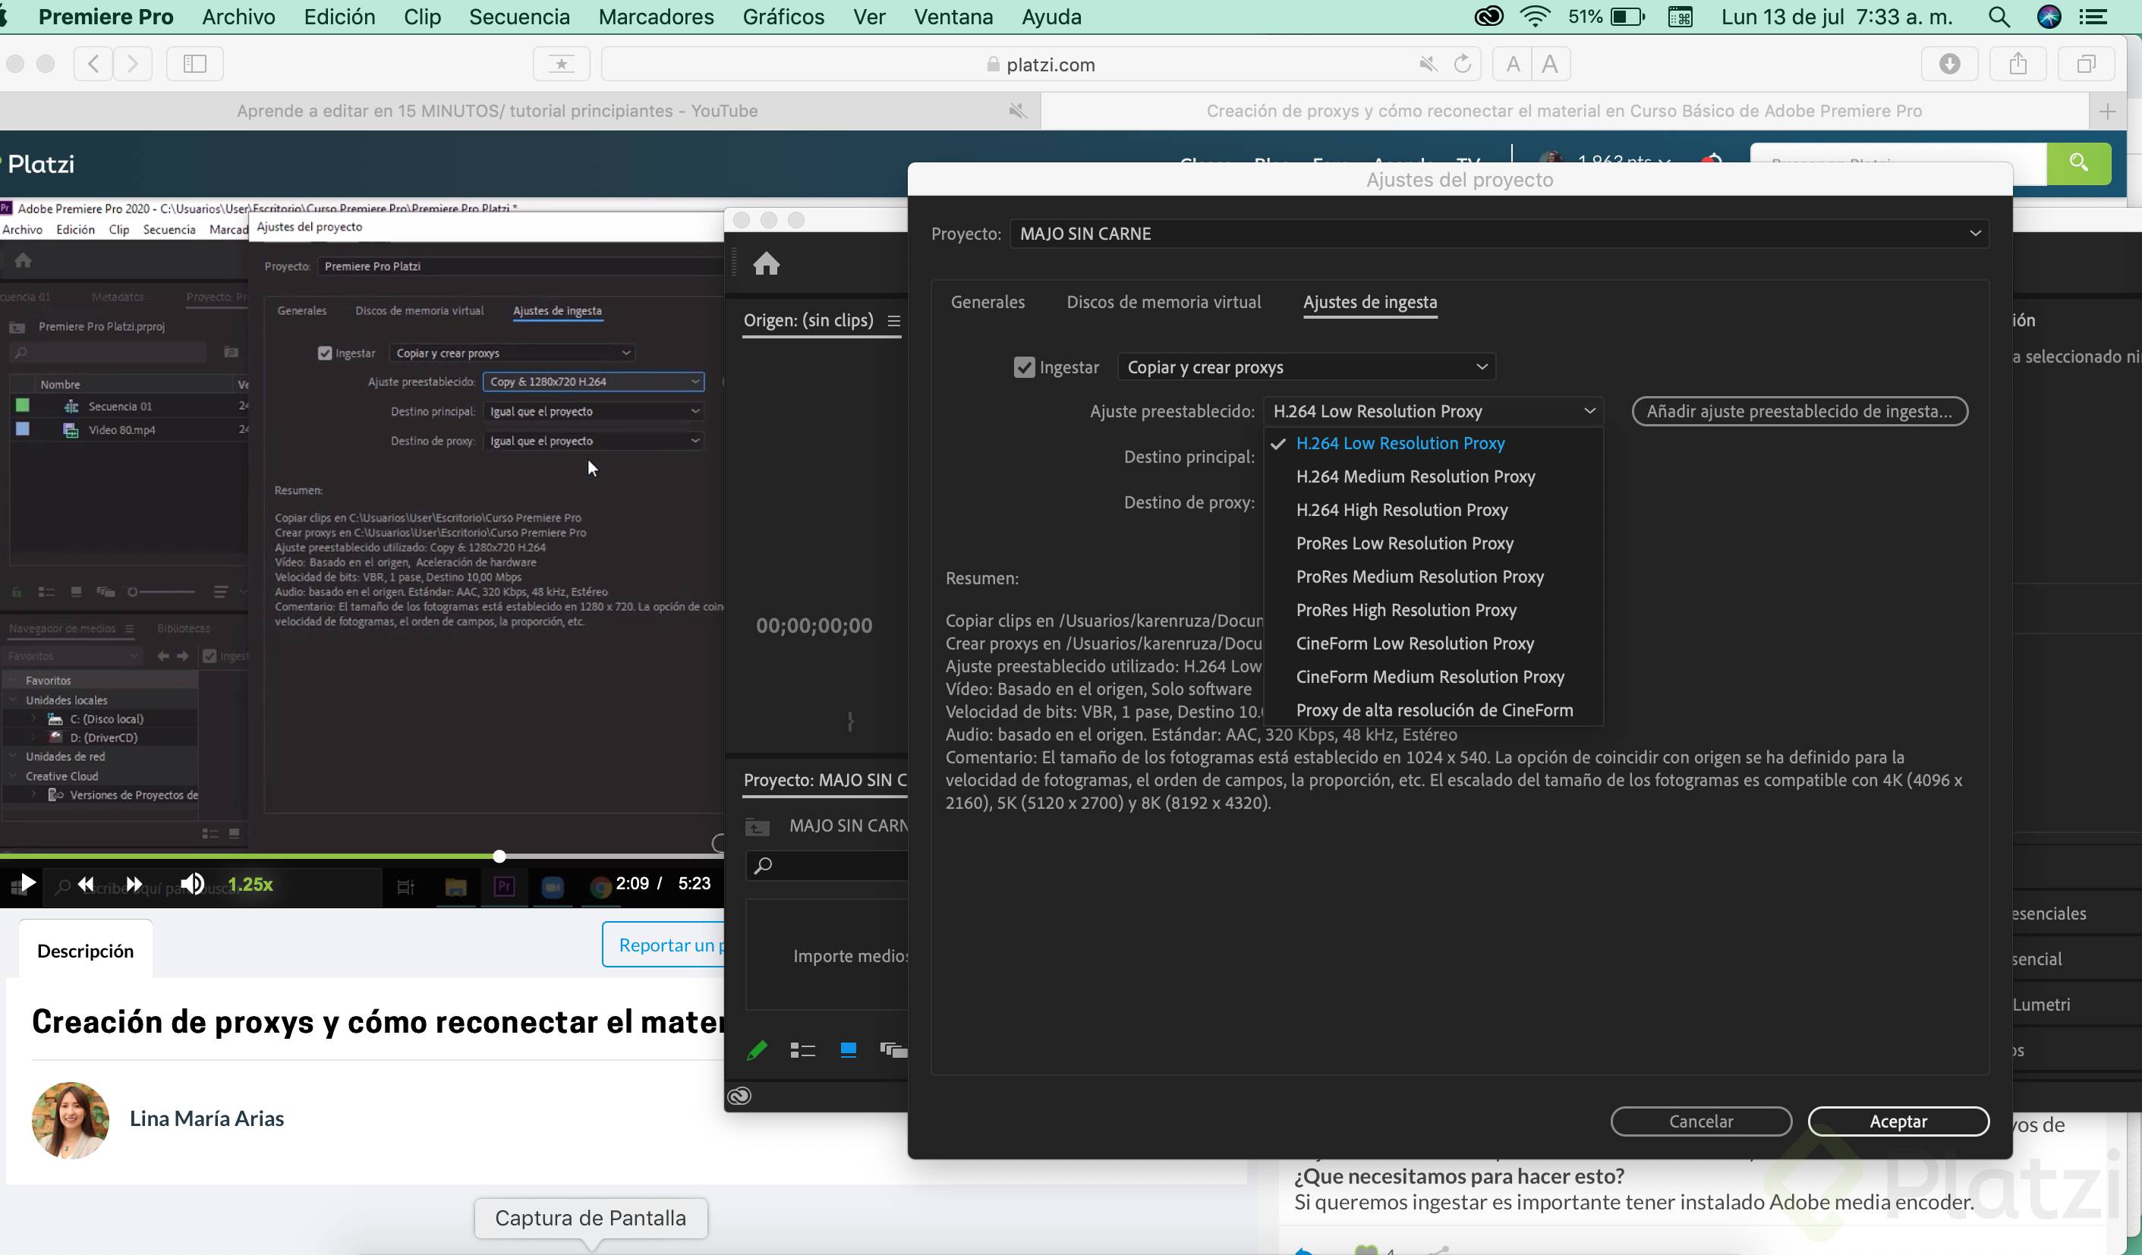Add new Safari tab with plus icon
The width and height of the screenshot is (2142, 1255).
2107,112
